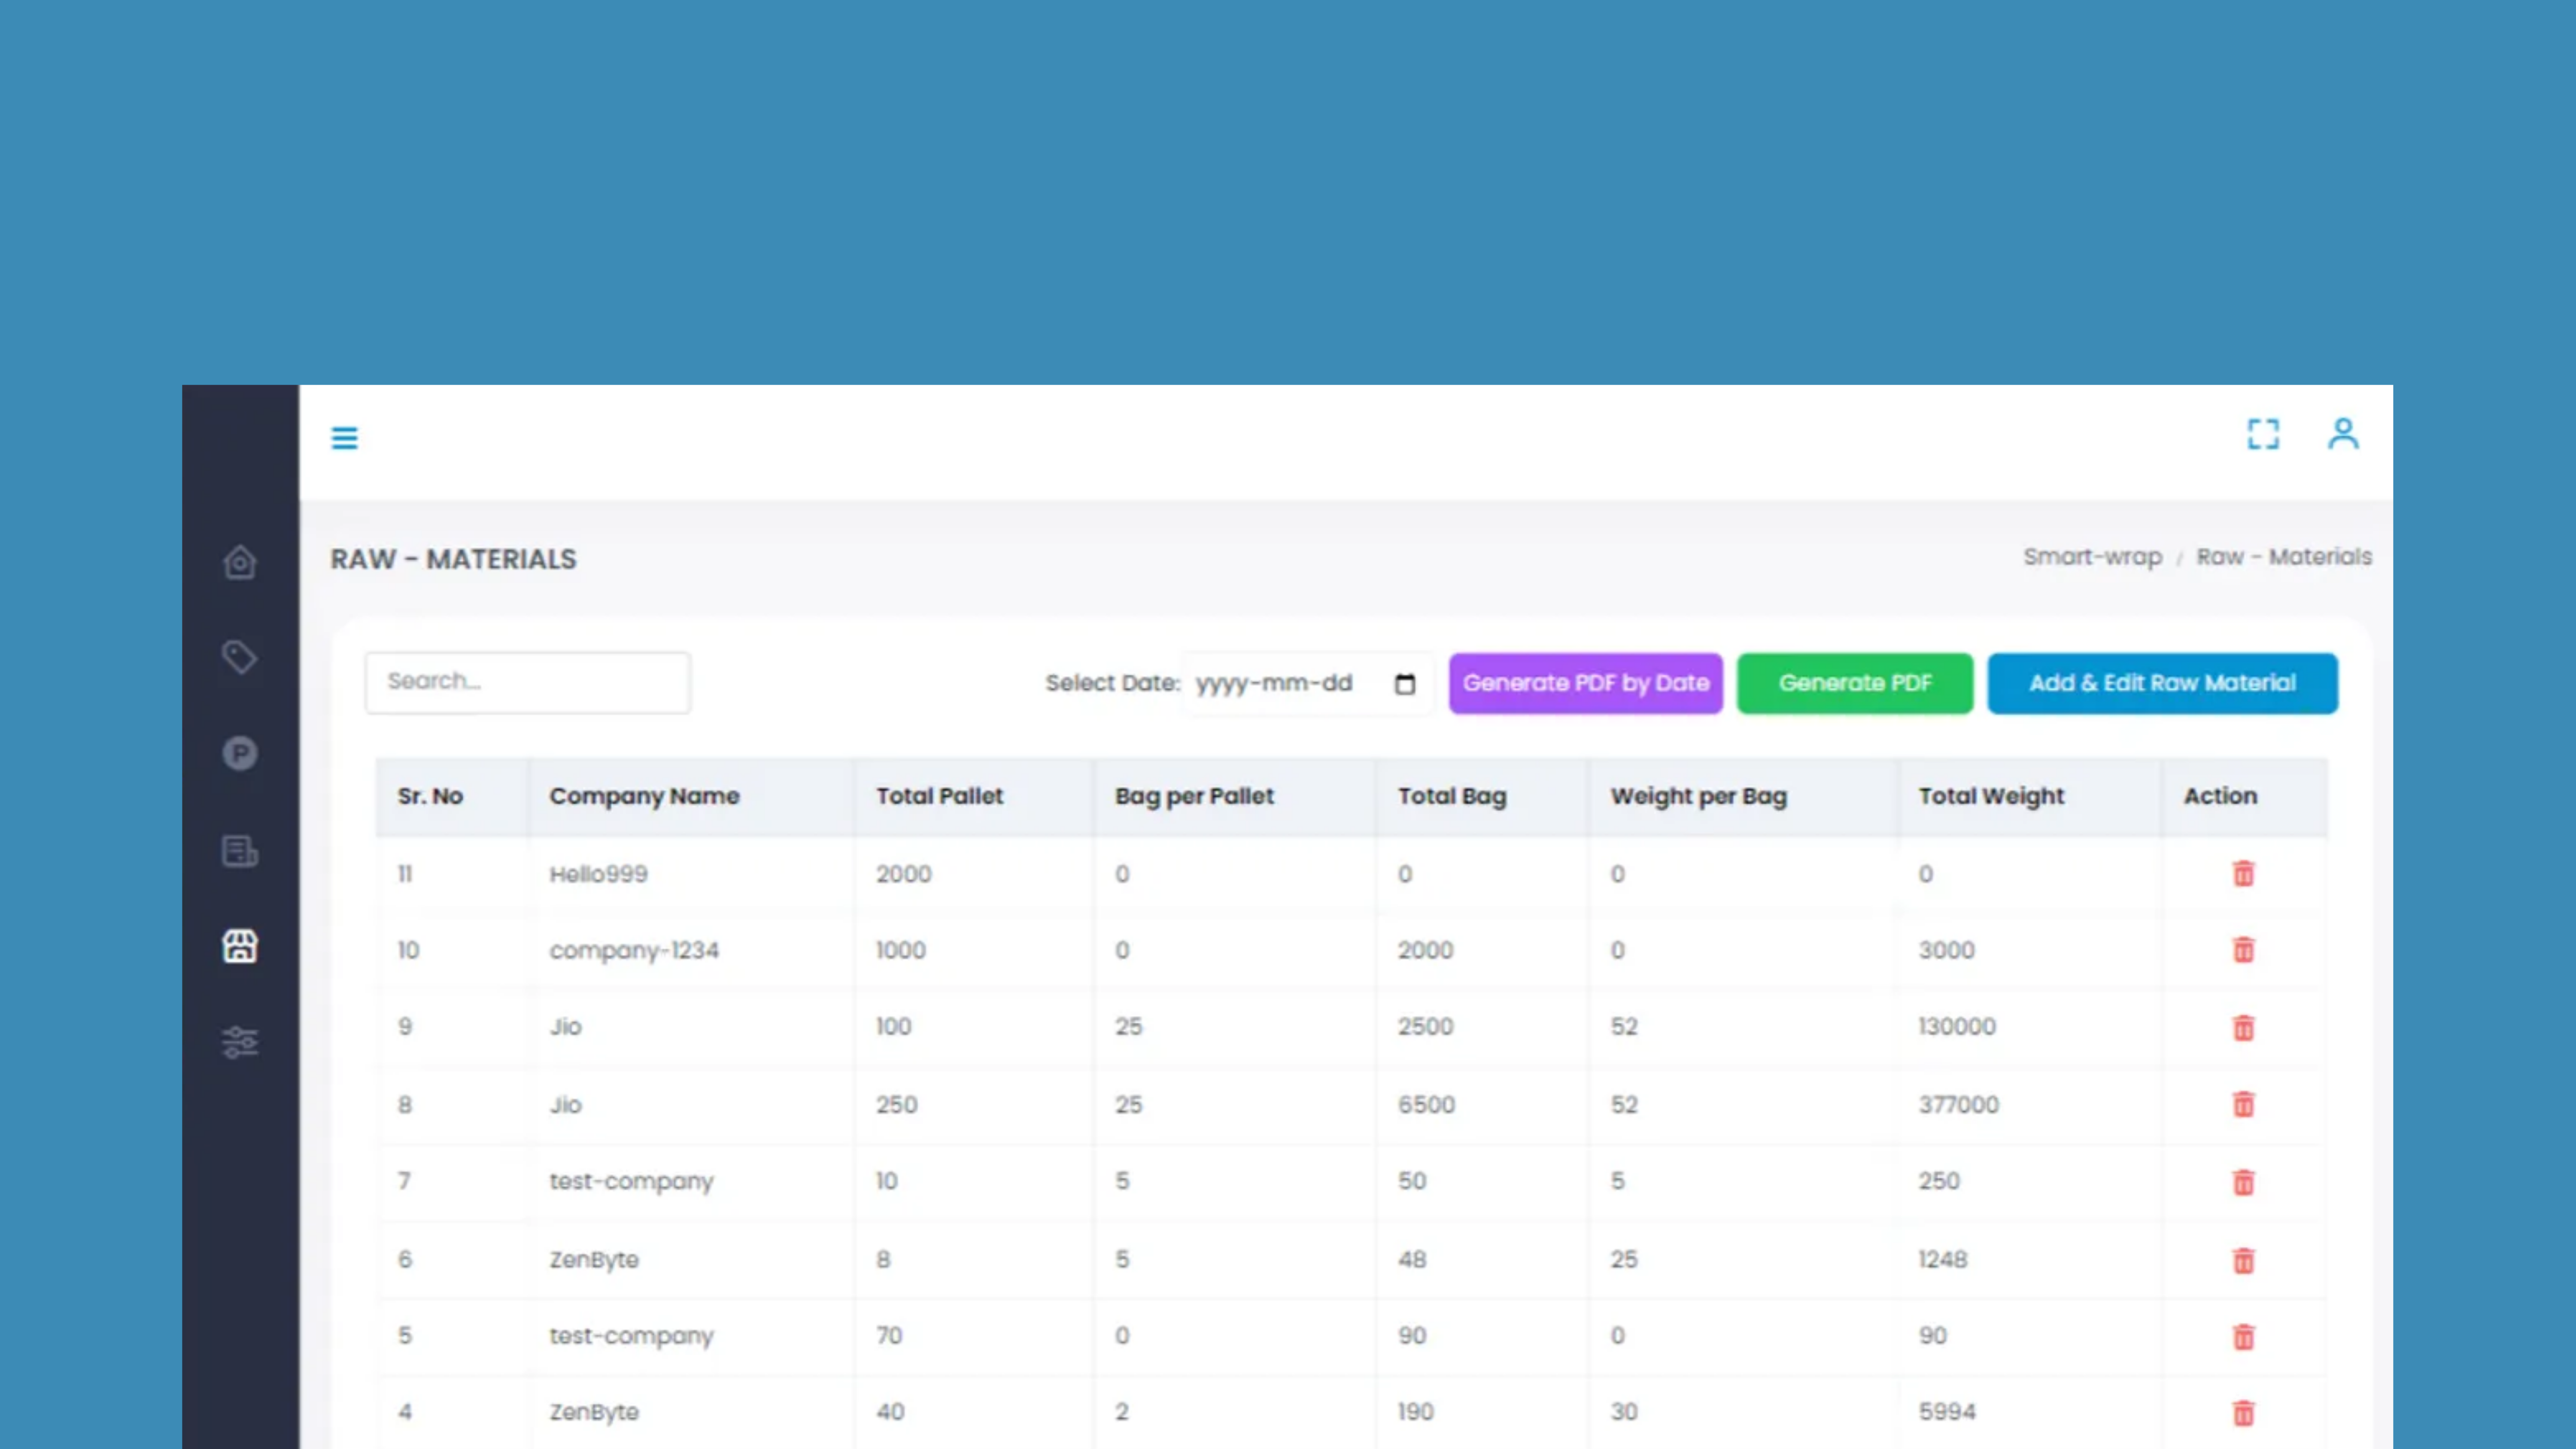Delete the company-1234 row

pyautogui.click(x=2243, y=950)
